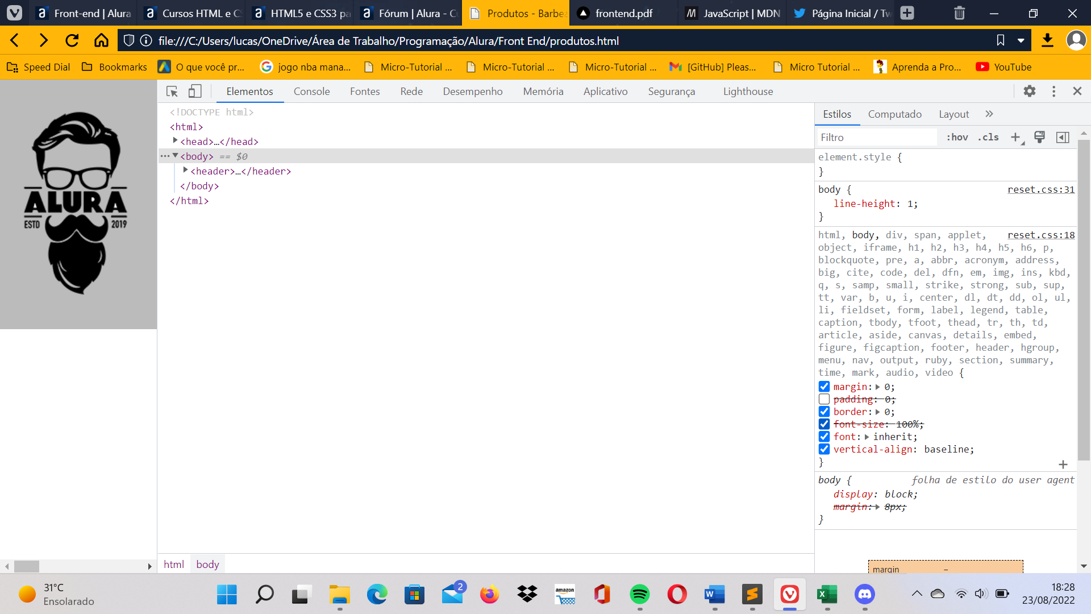Image resolution: width=1091 pixels, height=614 pixels.
Task: Switch to the Fontes tab
Action: (x=365, y=92)
